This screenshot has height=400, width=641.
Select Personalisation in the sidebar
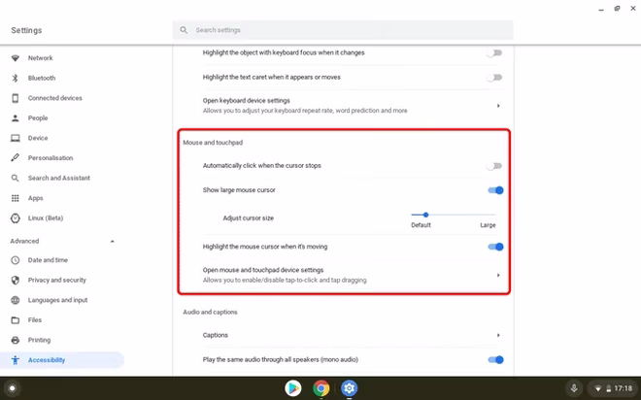51,158
